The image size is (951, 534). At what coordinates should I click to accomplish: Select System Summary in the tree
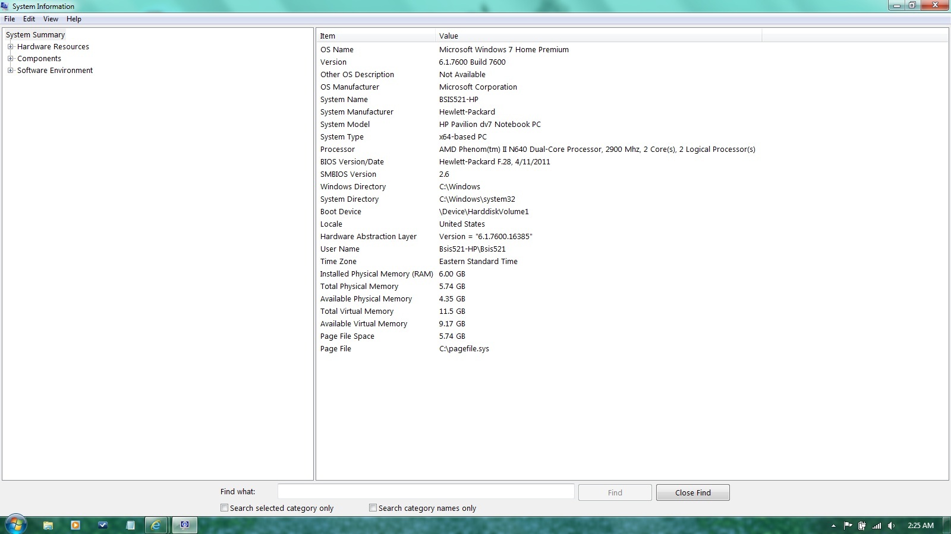click(35, 35)
